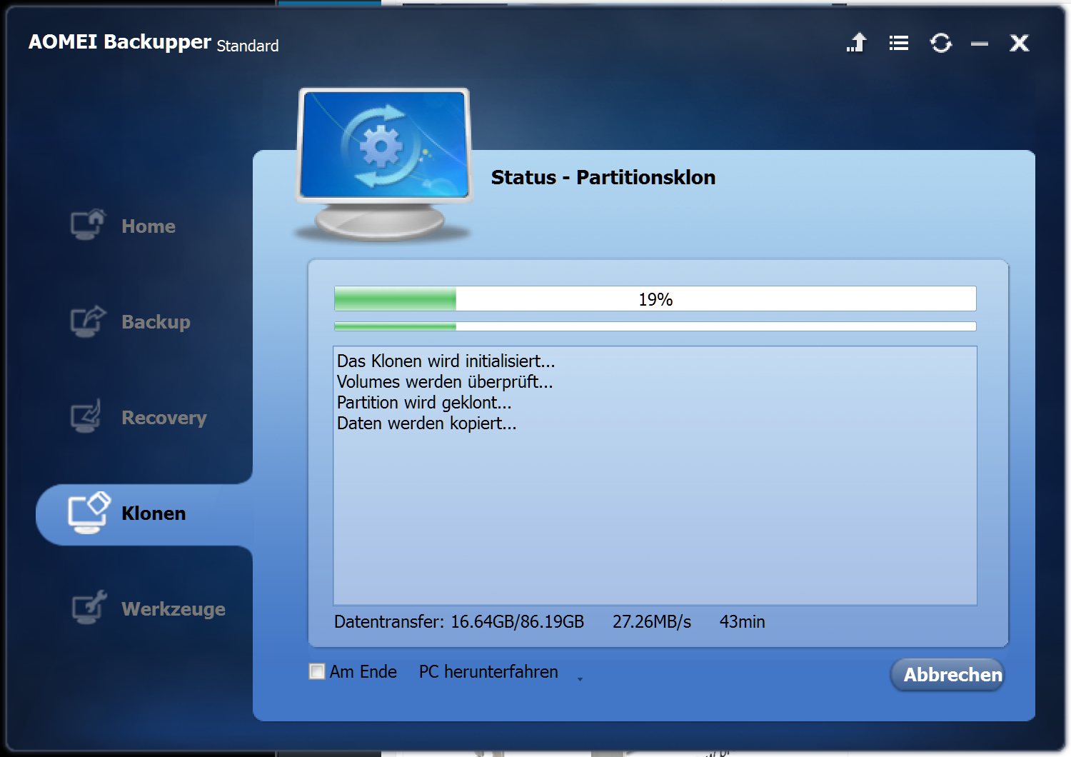Click the Home sidebar icon
Image resolution: width=1071 pixels, height=757 pixels.
tap(88, 224)
